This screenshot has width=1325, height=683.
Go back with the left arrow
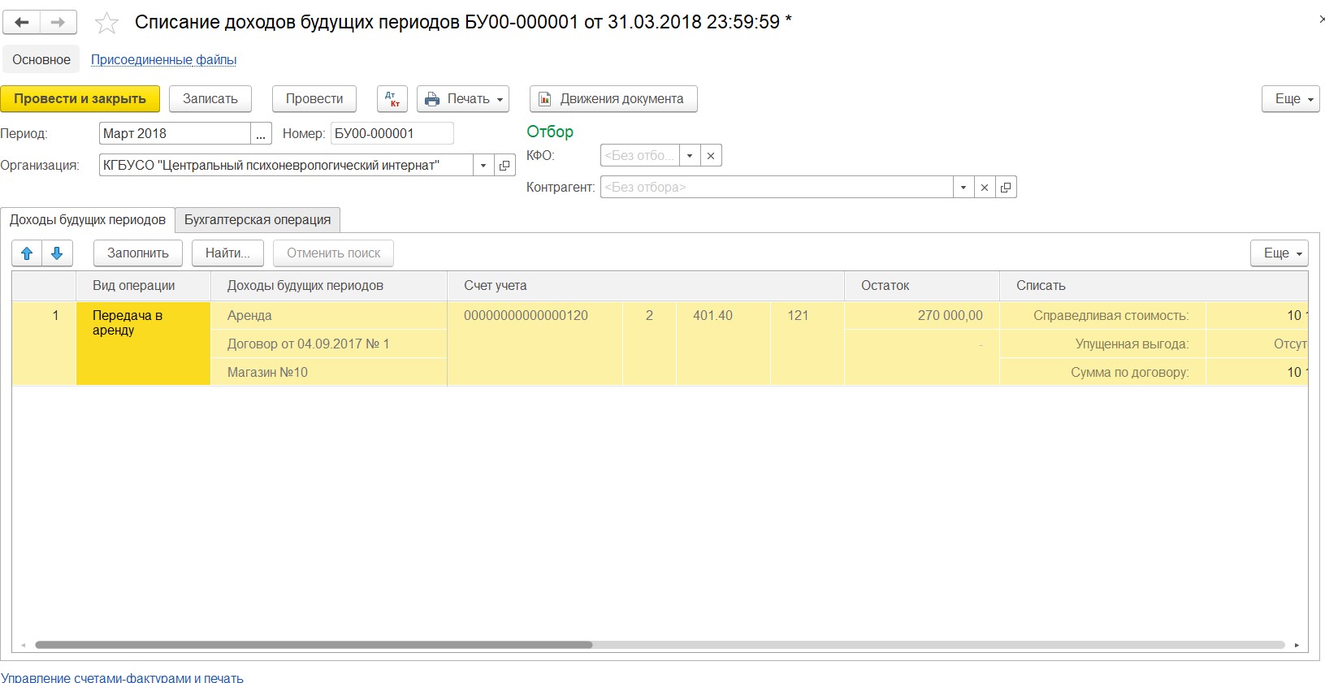(22, 22)
